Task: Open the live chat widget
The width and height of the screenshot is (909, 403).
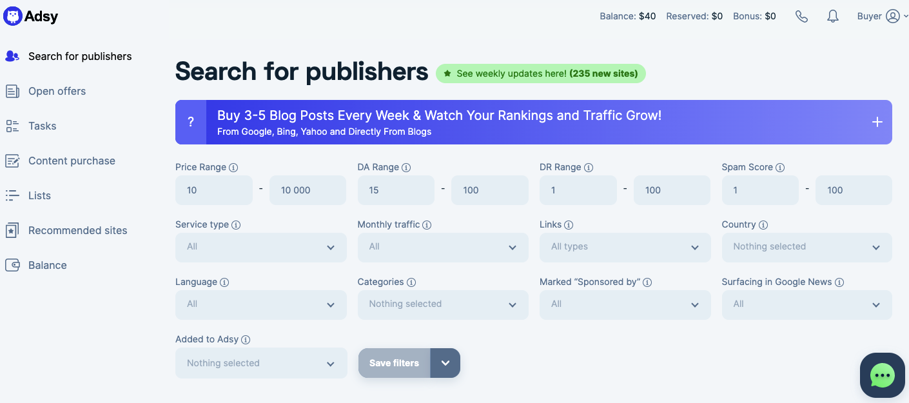Action: (883, 375)
